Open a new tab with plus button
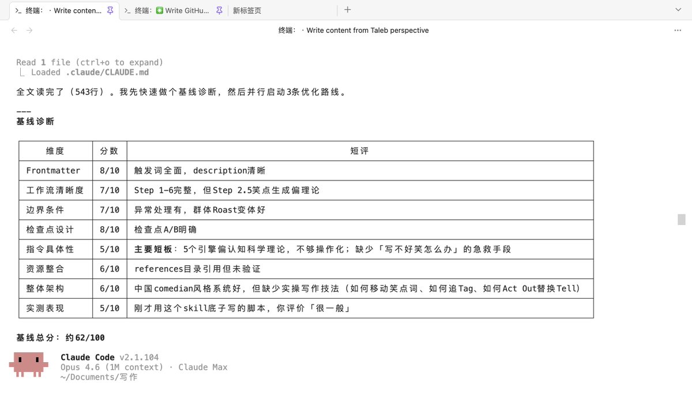 pyautogui.click(x=347, y=10)
